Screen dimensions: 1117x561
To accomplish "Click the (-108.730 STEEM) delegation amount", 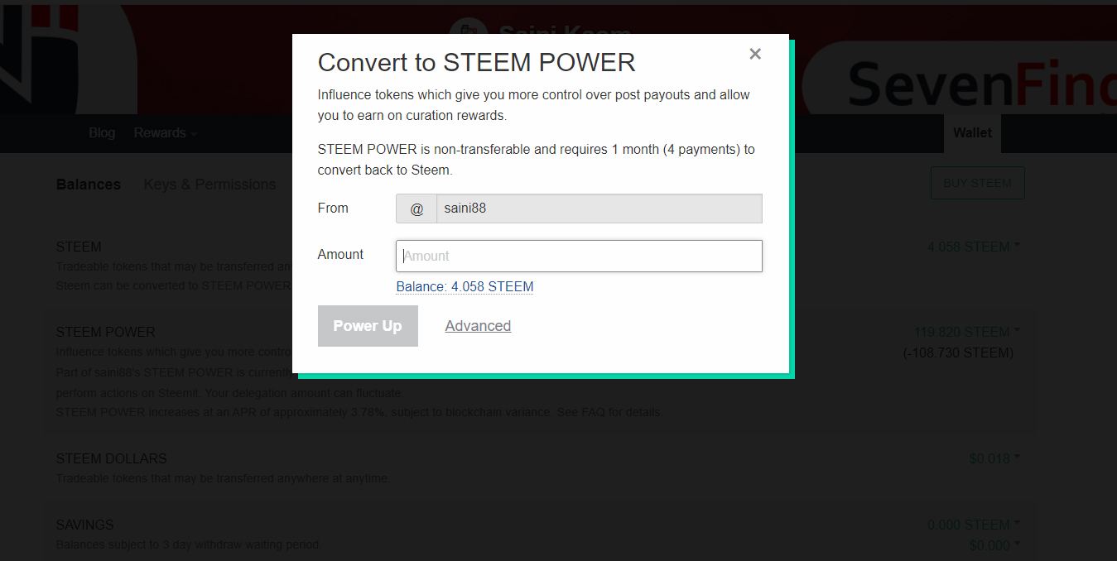I will (x=958, y=352).
